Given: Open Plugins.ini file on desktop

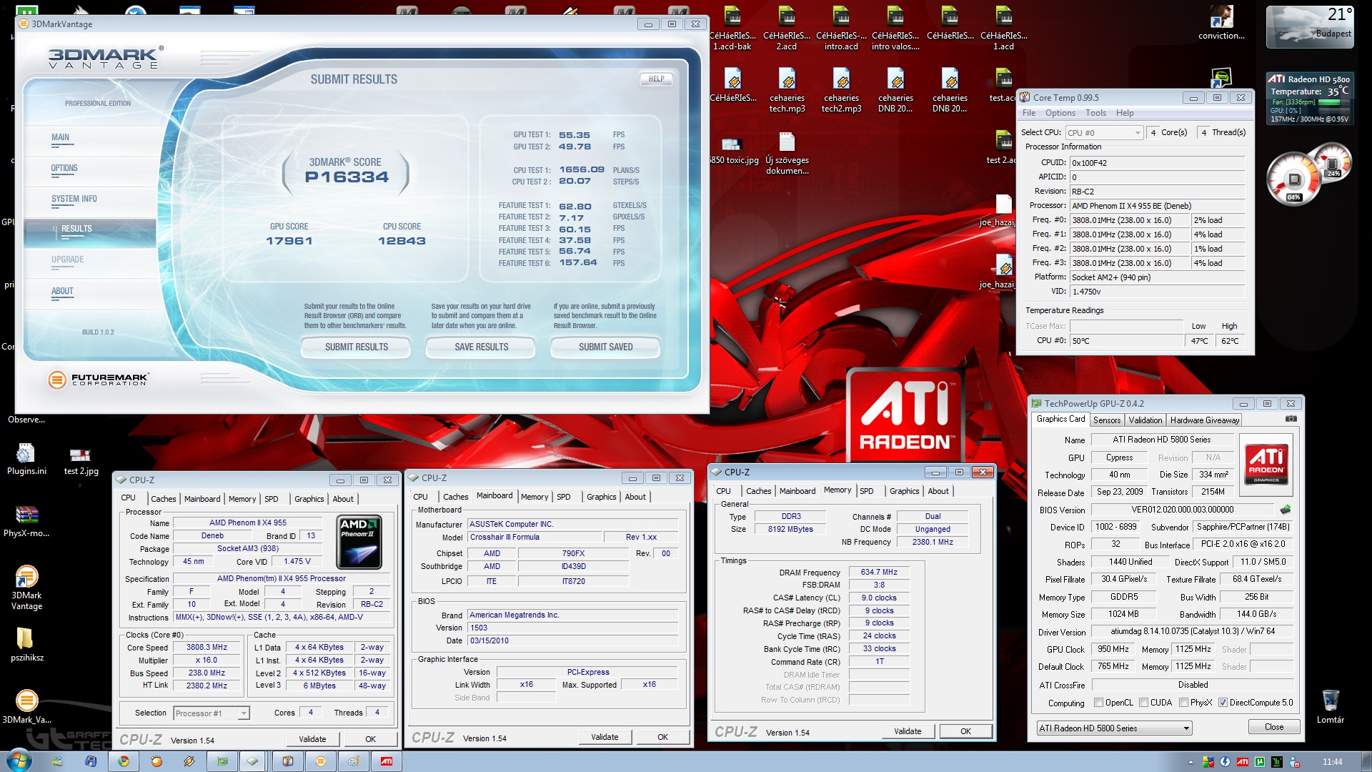Looking at the screenshot, I should 26,454.
